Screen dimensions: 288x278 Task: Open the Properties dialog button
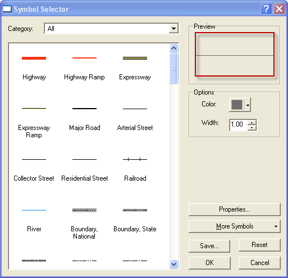click(235, 209)
